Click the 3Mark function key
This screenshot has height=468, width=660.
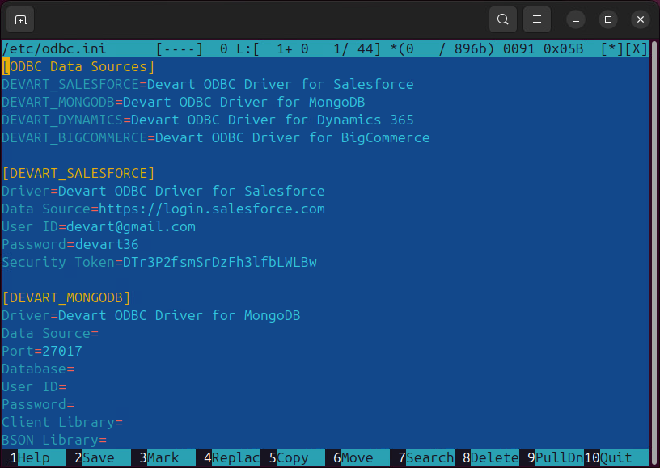coord(163,457)
